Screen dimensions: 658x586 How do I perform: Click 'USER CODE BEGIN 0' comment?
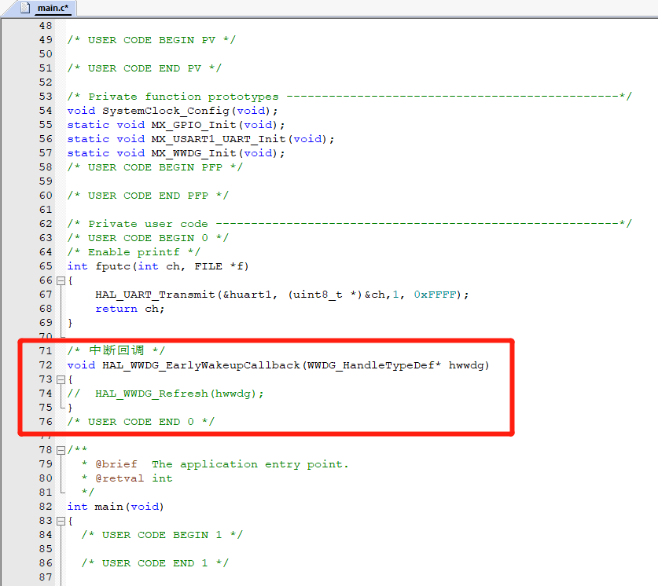(148, 238)
